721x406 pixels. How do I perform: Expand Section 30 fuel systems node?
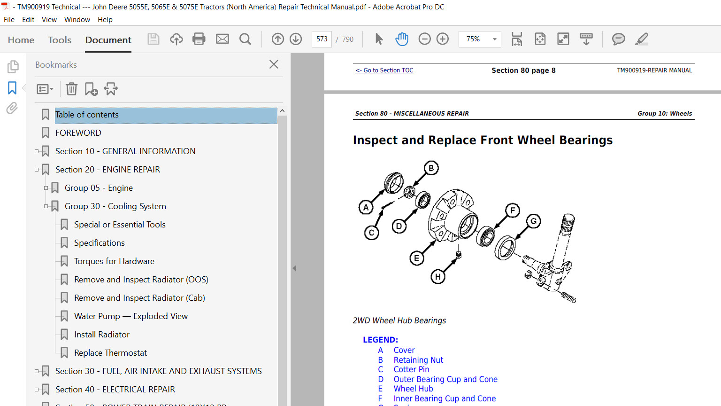click(37, 371)
